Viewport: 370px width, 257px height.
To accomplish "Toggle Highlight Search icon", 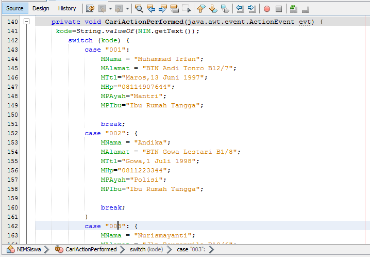I will point(175,9).
